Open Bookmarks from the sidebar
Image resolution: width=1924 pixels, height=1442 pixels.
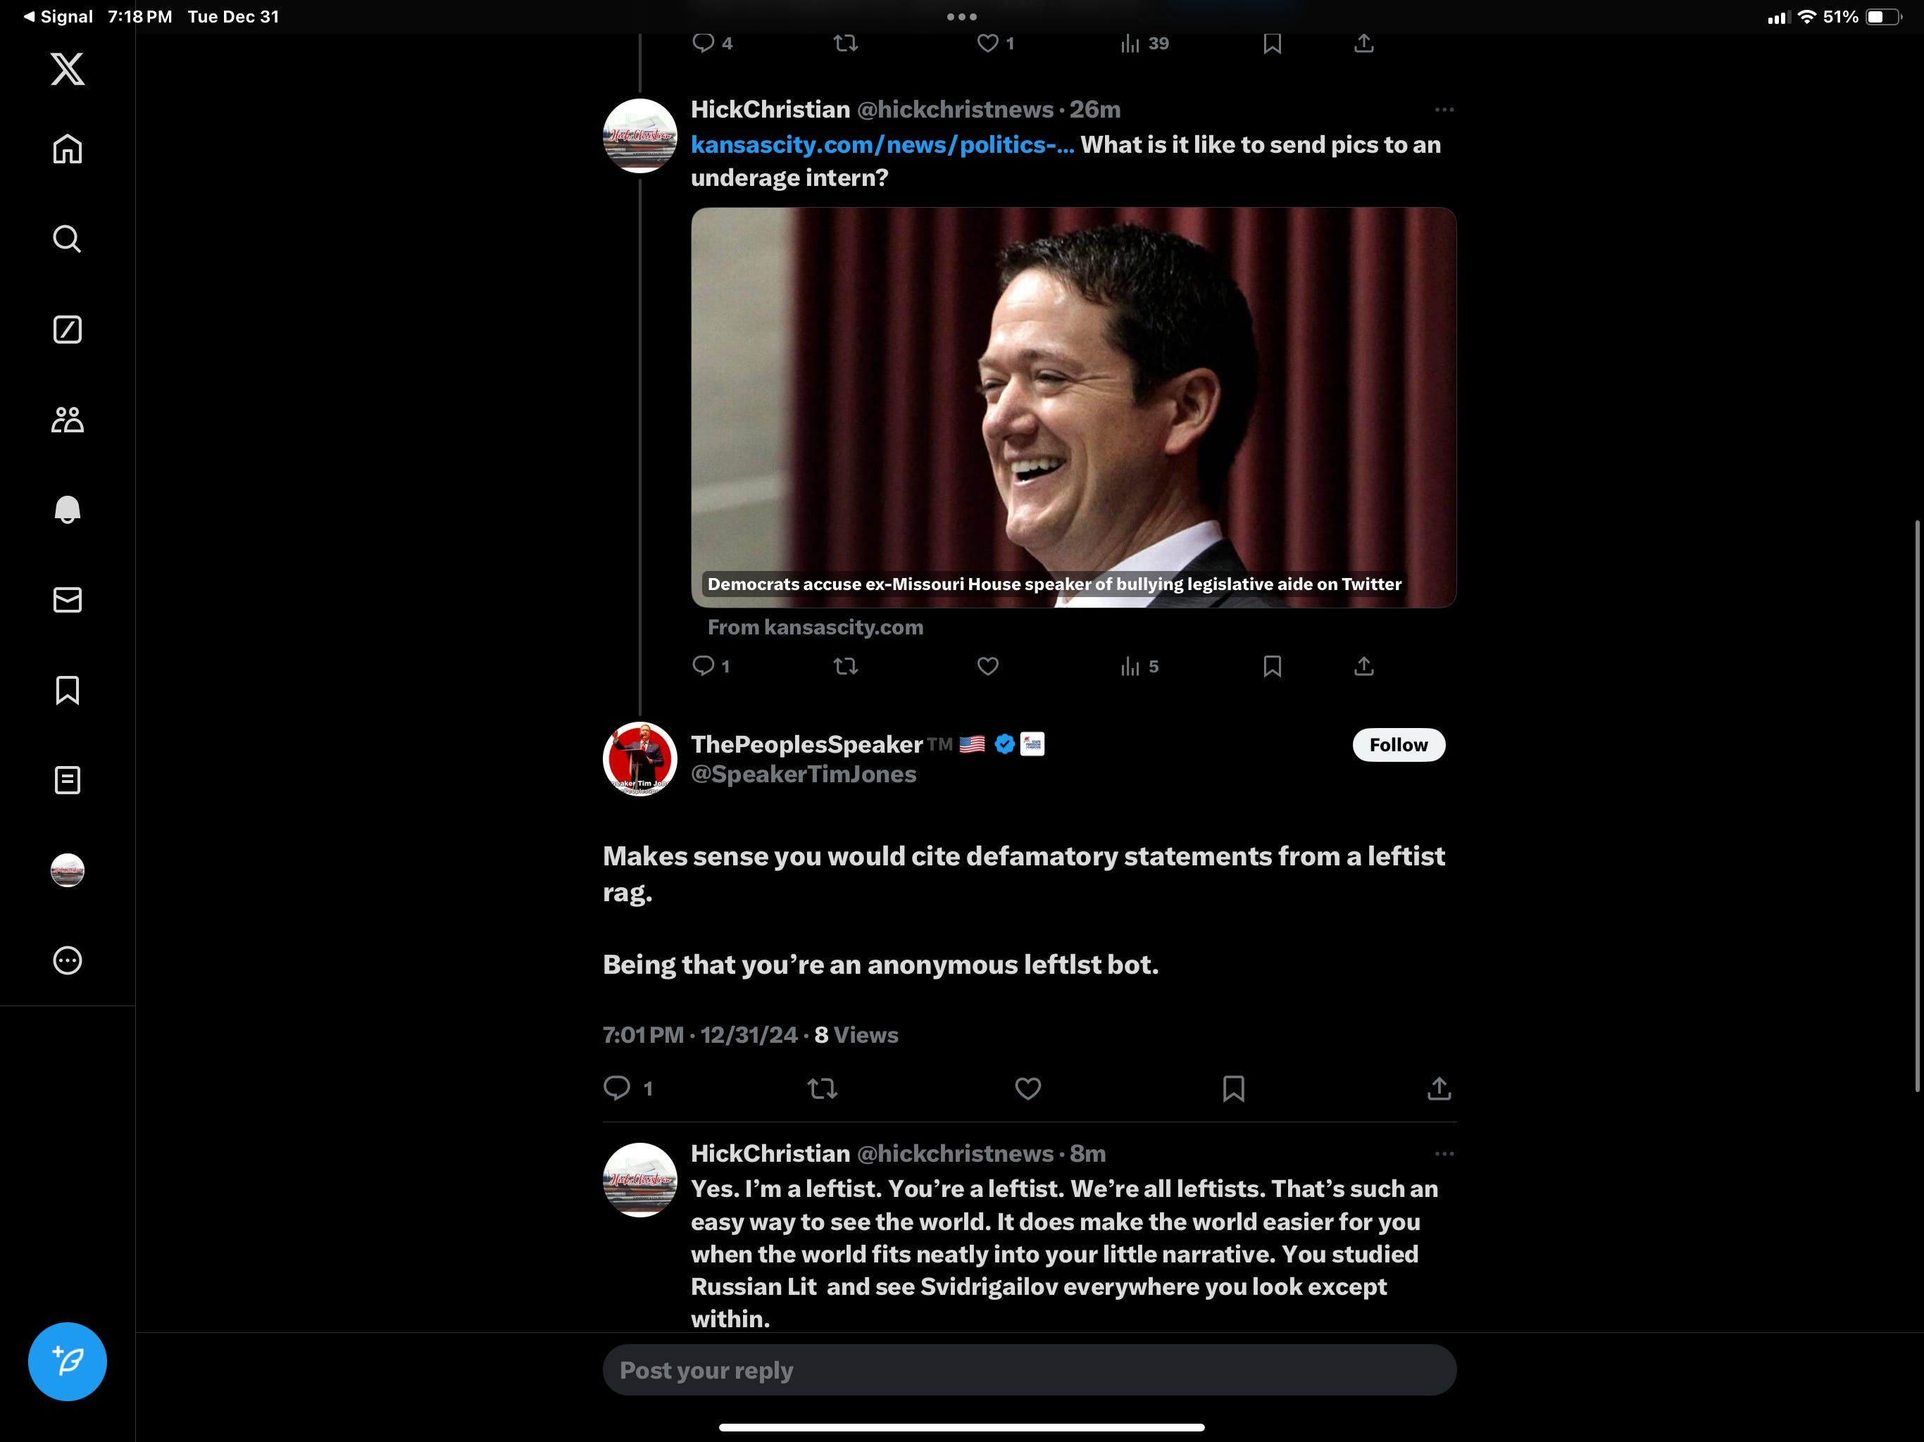coord(67,691)
